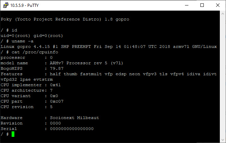Open the PuTTY system menu icon
This screenshot has height=143, width=226.
pyautogui.click(x=5, y=5)
